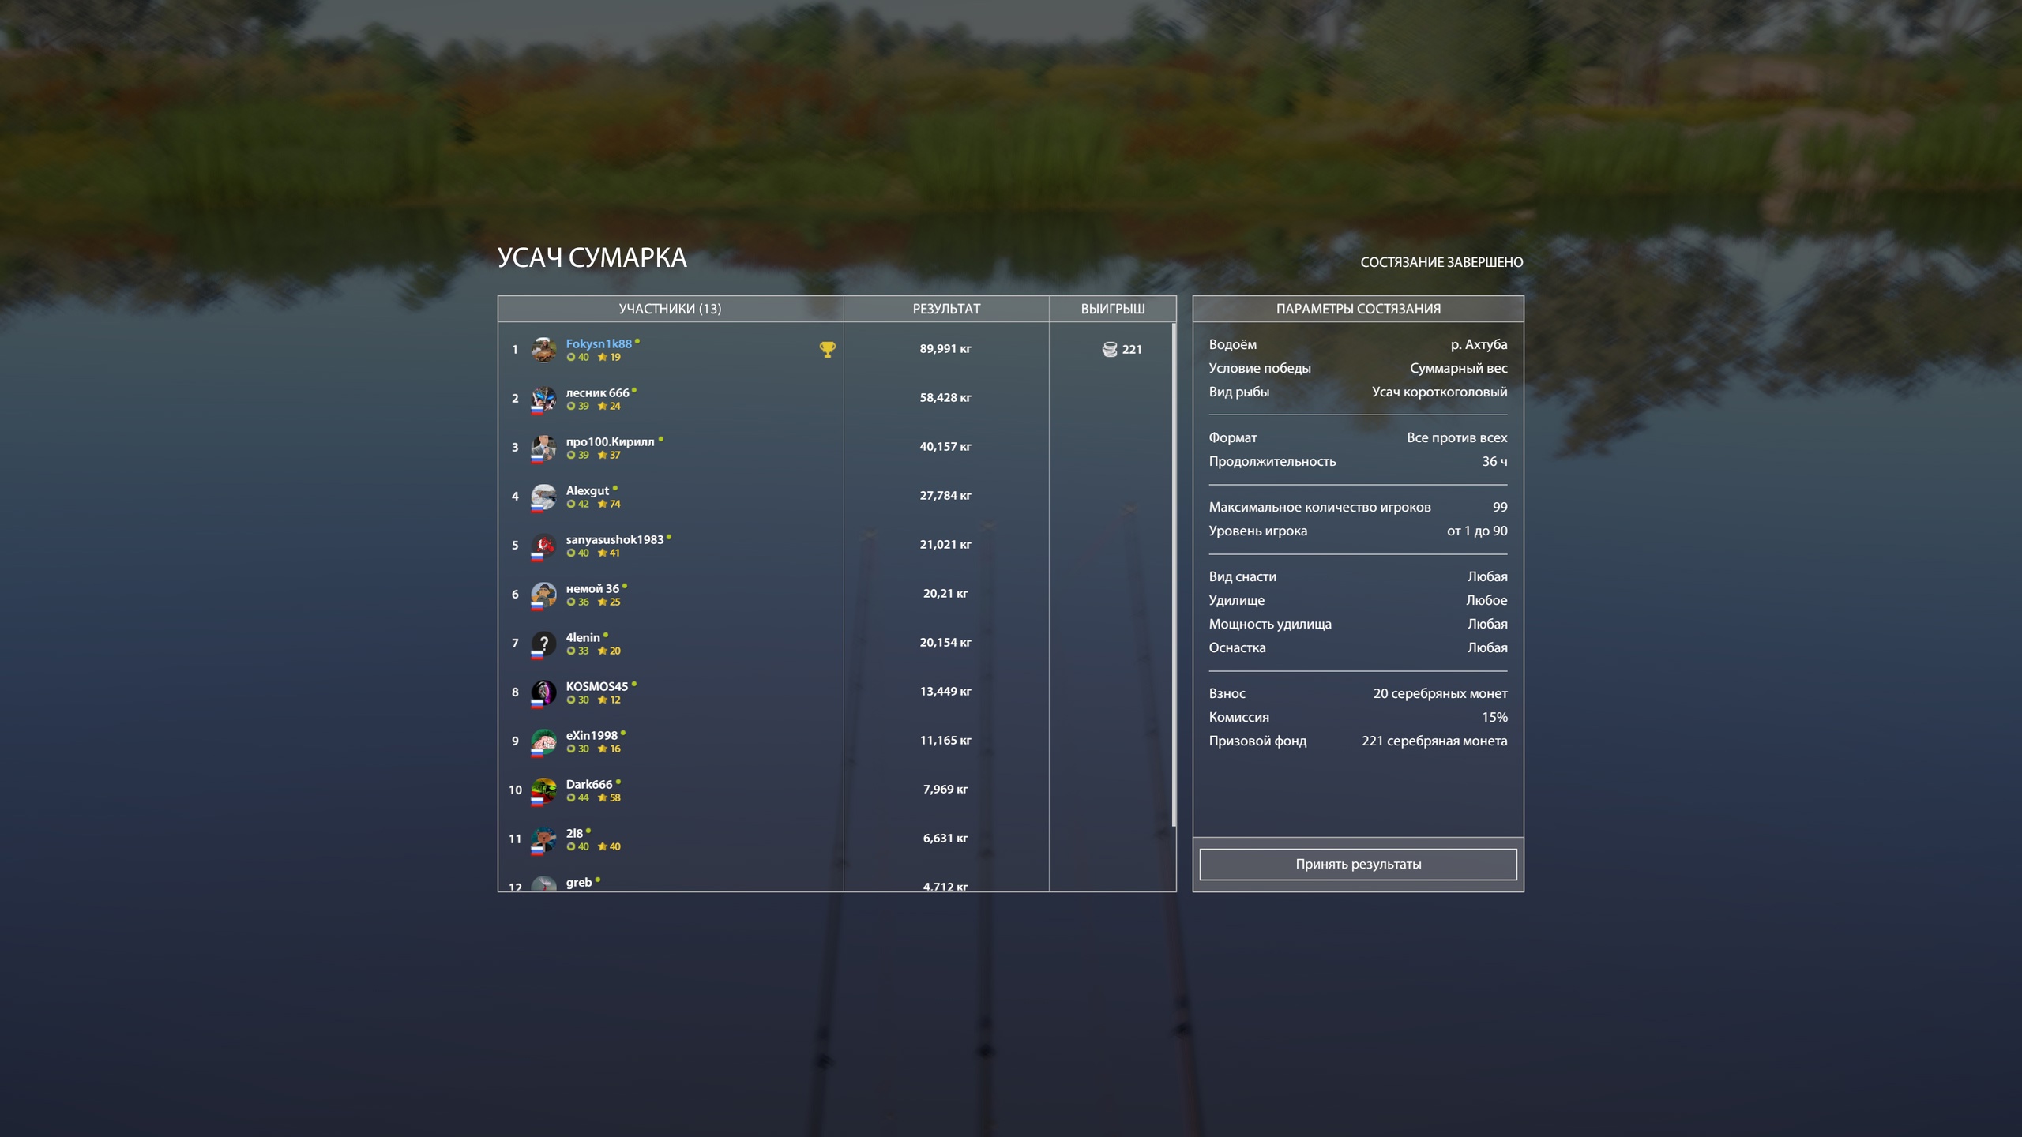Open player name про100.Кирилл
Image resolution: width=2022 pixels, height=1137 pixels.
[x=610, y=441]
